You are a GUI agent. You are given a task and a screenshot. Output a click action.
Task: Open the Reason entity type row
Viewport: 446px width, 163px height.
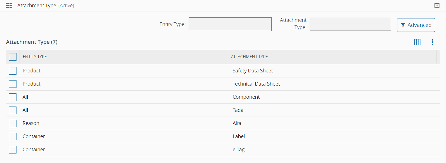click(31, 123)
